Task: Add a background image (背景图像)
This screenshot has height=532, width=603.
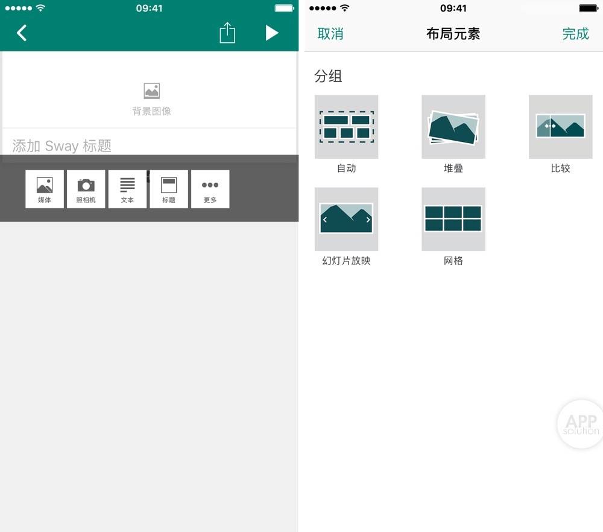Action: (151, 100)
